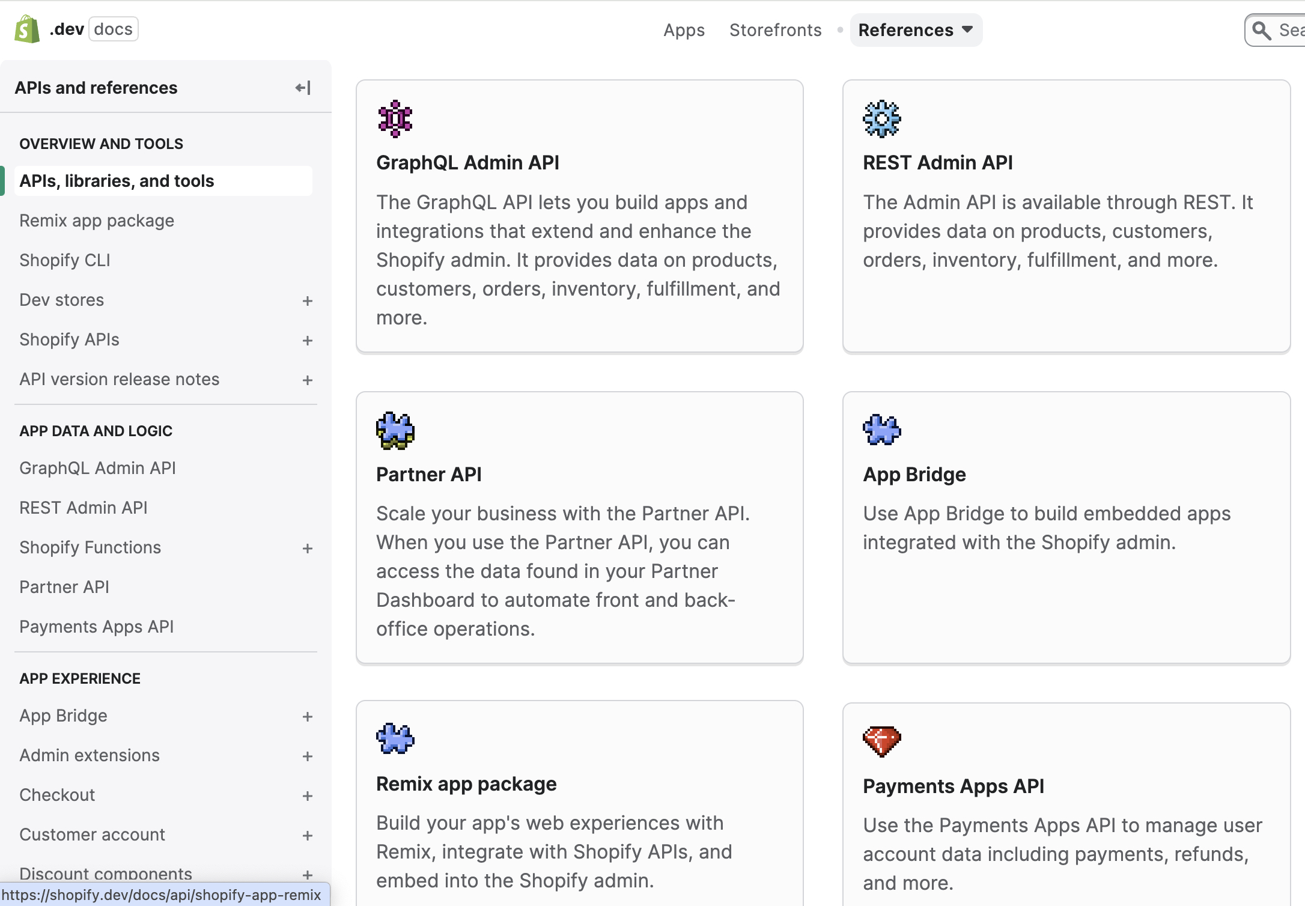Click the search magnifier icon
1305x906 pixels.
1261,30
